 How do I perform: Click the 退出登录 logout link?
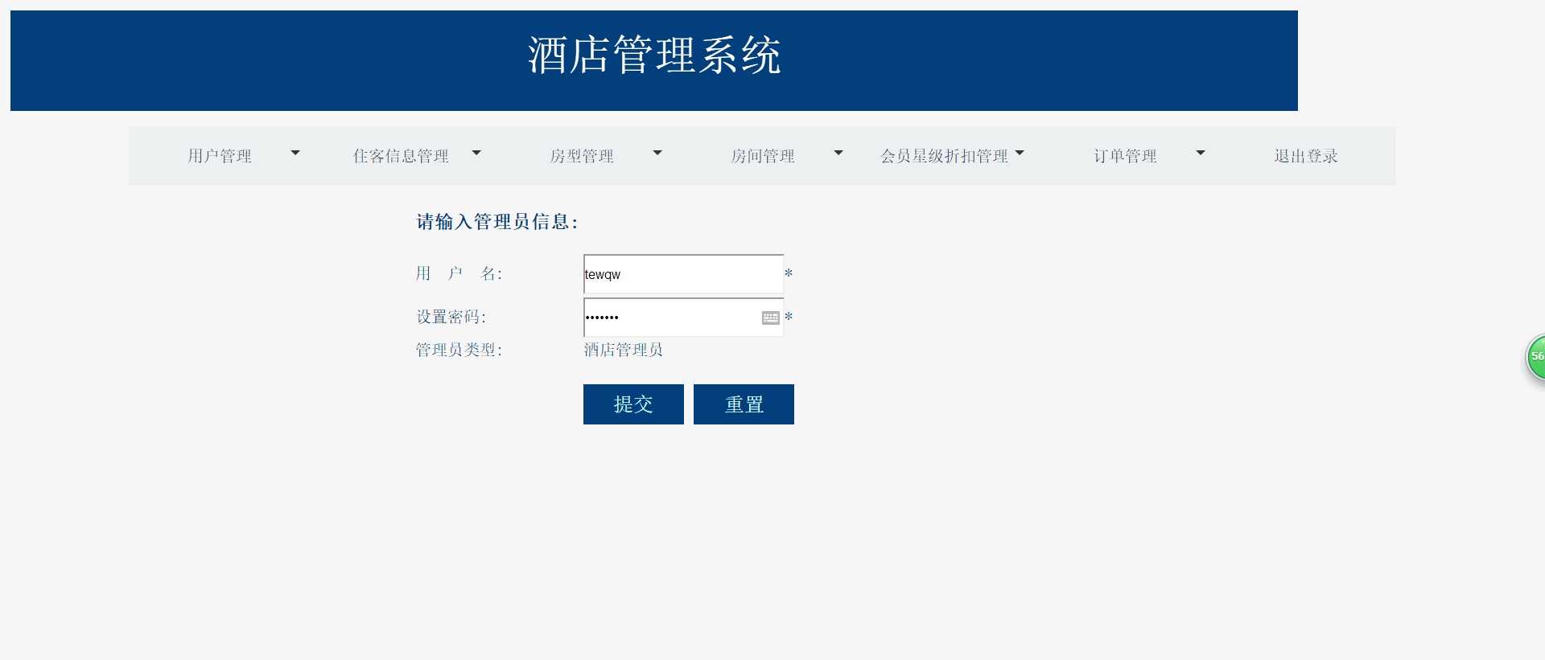coord(1306,156)
